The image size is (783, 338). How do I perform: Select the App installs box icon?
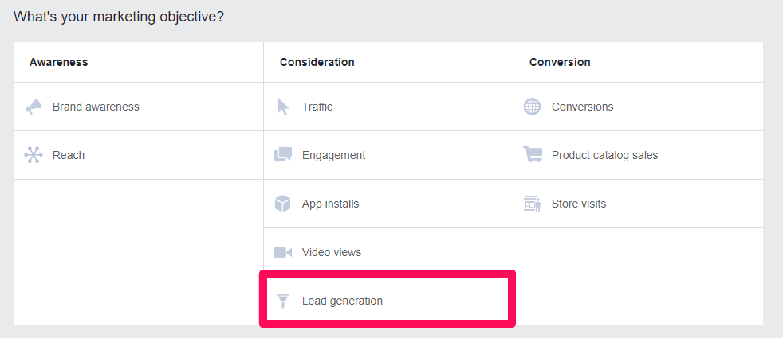282,204
